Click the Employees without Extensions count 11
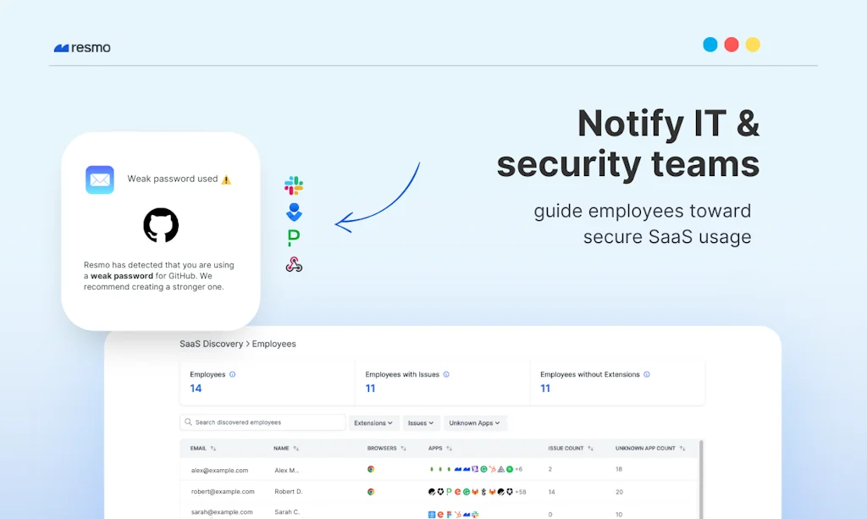This screenshot has width=867, height=519. tap(545, 389)
